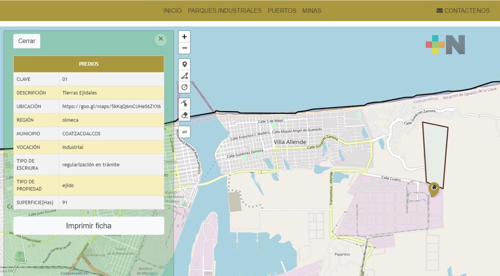Select the draw polygon tool
Image resolution: width=500 pixels, height=276 pixels.
(x=184, y=76)
